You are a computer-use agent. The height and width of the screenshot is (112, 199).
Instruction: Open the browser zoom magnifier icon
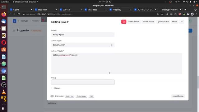[158, 14]
